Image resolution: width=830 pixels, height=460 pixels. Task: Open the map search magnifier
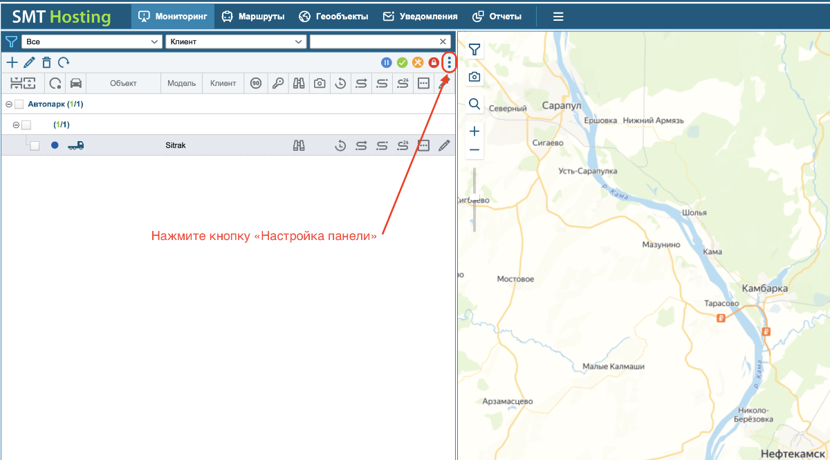474,104
